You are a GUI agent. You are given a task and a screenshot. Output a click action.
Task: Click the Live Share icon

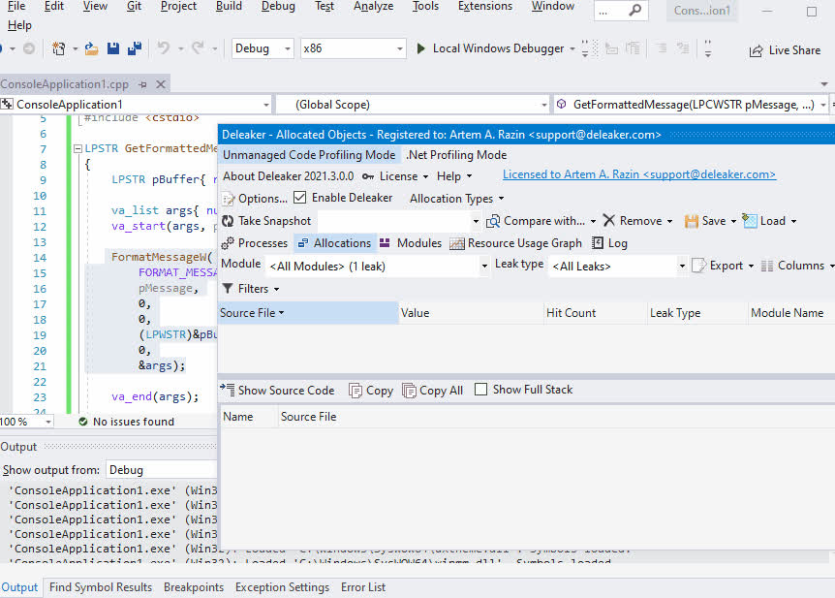pos(756,50)
